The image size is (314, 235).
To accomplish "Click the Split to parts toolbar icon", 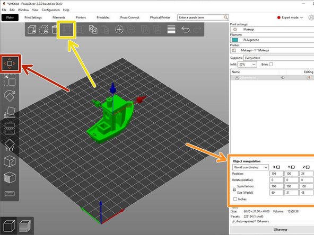I will coord(157,30).
